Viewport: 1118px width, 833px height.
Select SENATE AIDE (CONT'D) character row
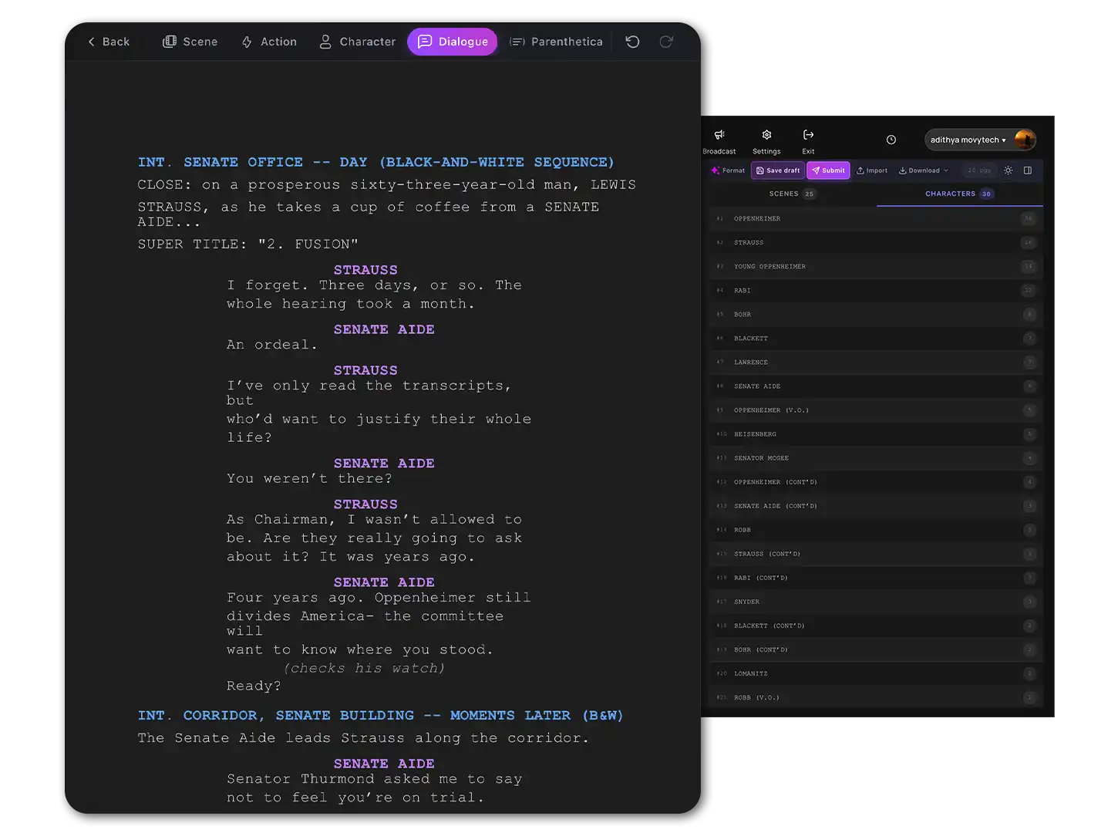click(x=876, y=506)
